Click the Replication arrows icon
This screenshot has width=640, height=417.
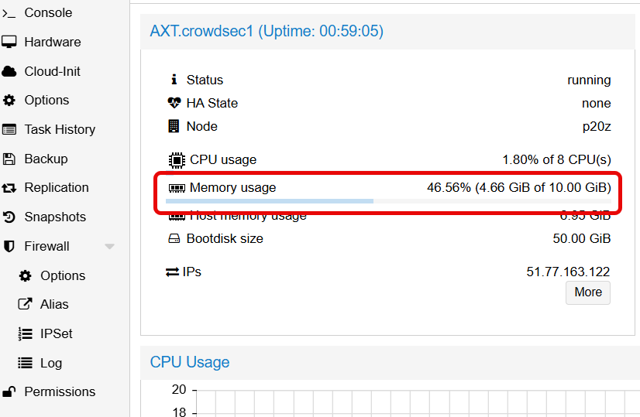point(9,188)
